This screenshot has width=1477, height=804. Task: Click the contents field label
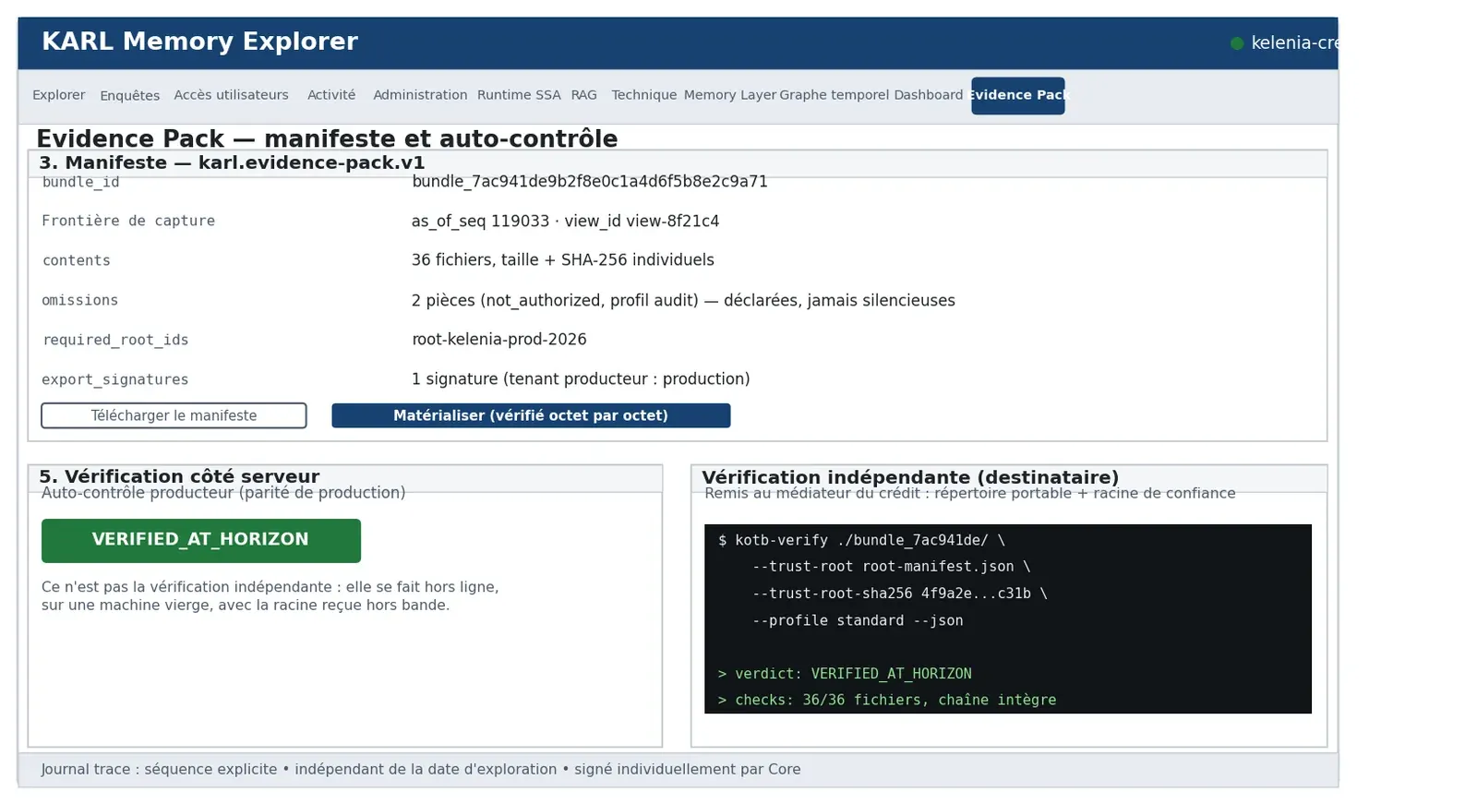point(76,261)
